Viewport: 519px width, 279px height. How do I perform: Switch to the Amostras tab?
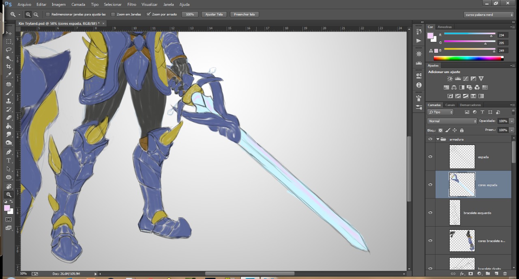(x=444, y=27)
